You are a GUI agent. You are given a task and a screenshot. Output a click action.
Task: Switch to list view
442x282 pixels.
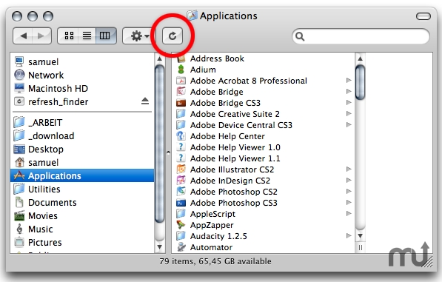pyautogui.click(x=87, y=36)
